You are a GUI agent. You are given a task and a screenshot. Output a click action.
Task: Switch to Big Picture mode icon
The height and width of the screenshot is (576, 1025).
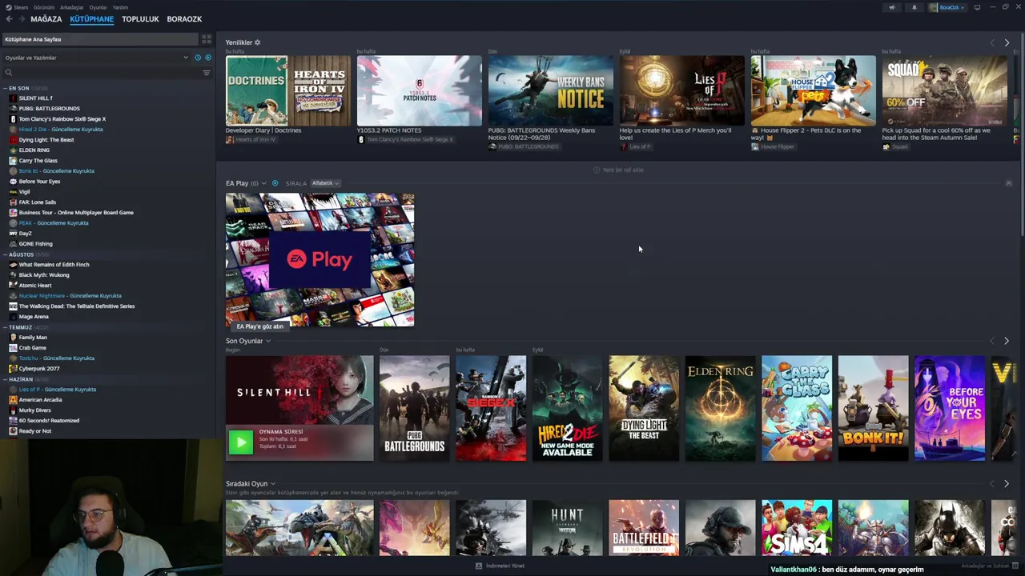[x=977, y=7]
